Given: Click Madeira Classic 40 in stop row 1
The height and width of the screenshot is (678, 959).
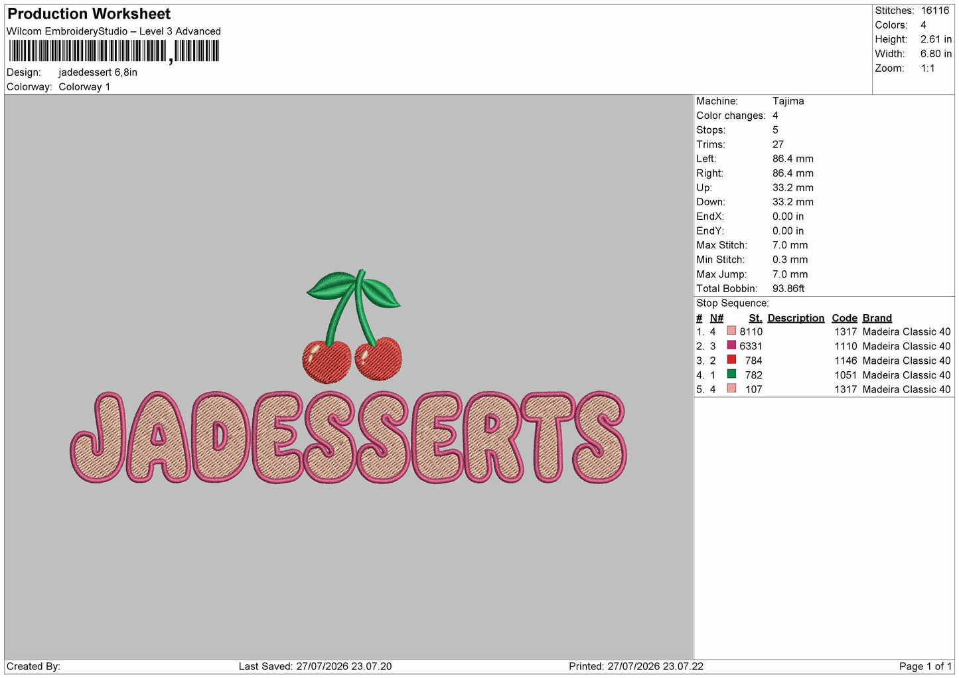Looking at the screenshot, I should [907, 332].
